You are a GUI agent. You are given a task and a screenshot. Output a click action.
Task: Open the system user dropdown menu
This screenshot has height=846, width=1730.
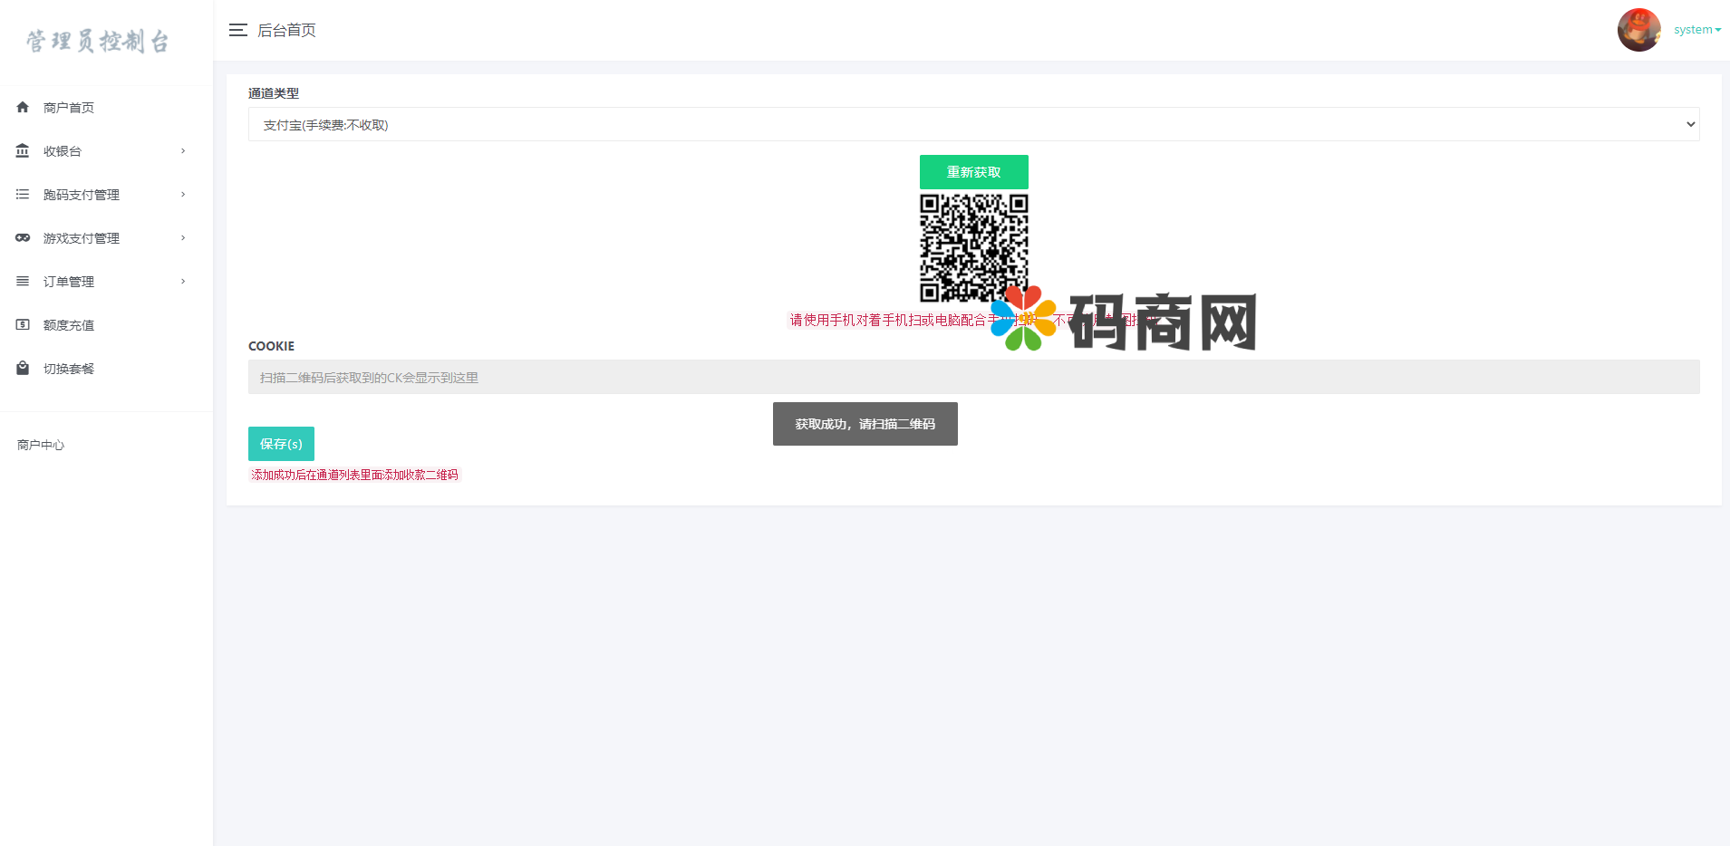1696,30
